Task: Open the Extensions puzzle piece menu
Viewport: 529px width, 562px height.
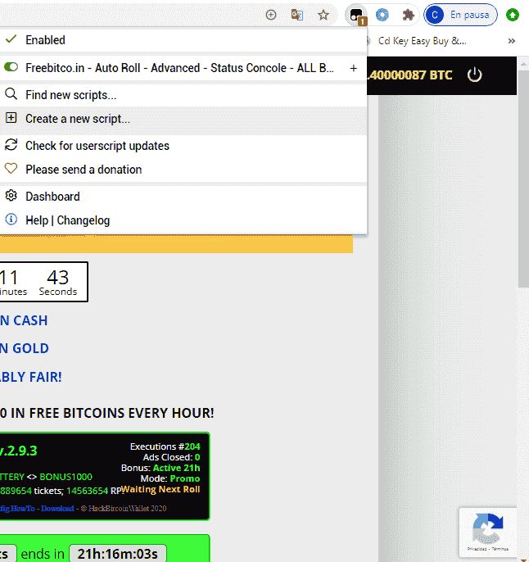Action: click(x=408, y=15)
